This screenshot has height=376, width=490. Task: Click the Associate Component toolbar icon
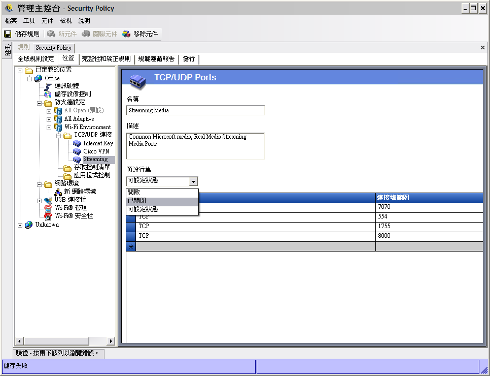[x=86, y=34]
